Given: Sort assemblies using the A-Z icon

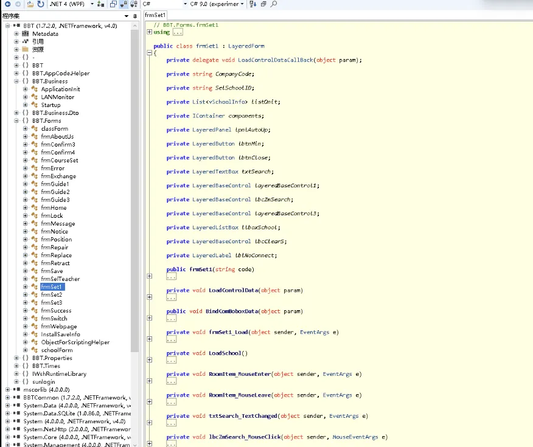Looking at the screenshot, I should coord(251,4).
